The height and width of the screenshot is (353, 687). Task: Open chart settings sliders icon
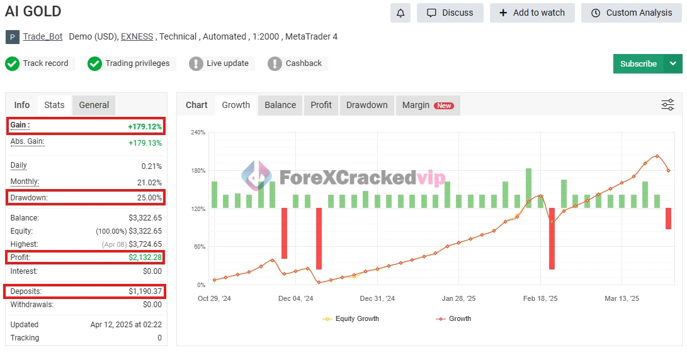[667, 105]
